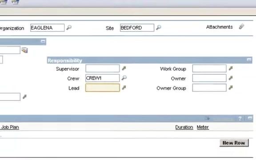Open the Crew lookup magnifier
This screenshot has height=160, width=256.
[124, 78]
